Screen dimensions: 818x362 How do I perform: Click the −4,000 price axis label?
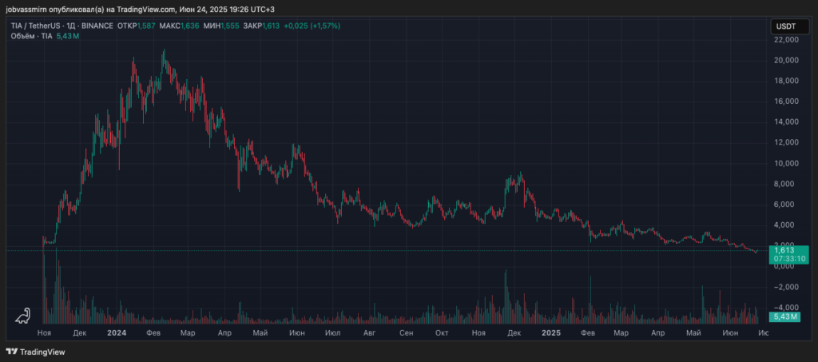coord(786,308)
